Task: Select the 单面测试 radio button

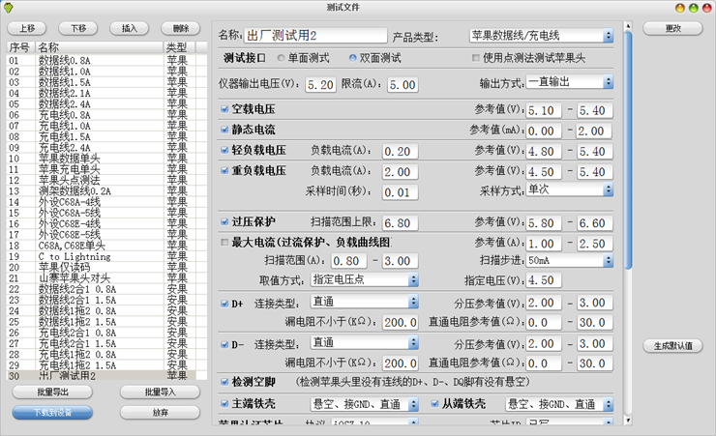Action: tap(280, 58)
